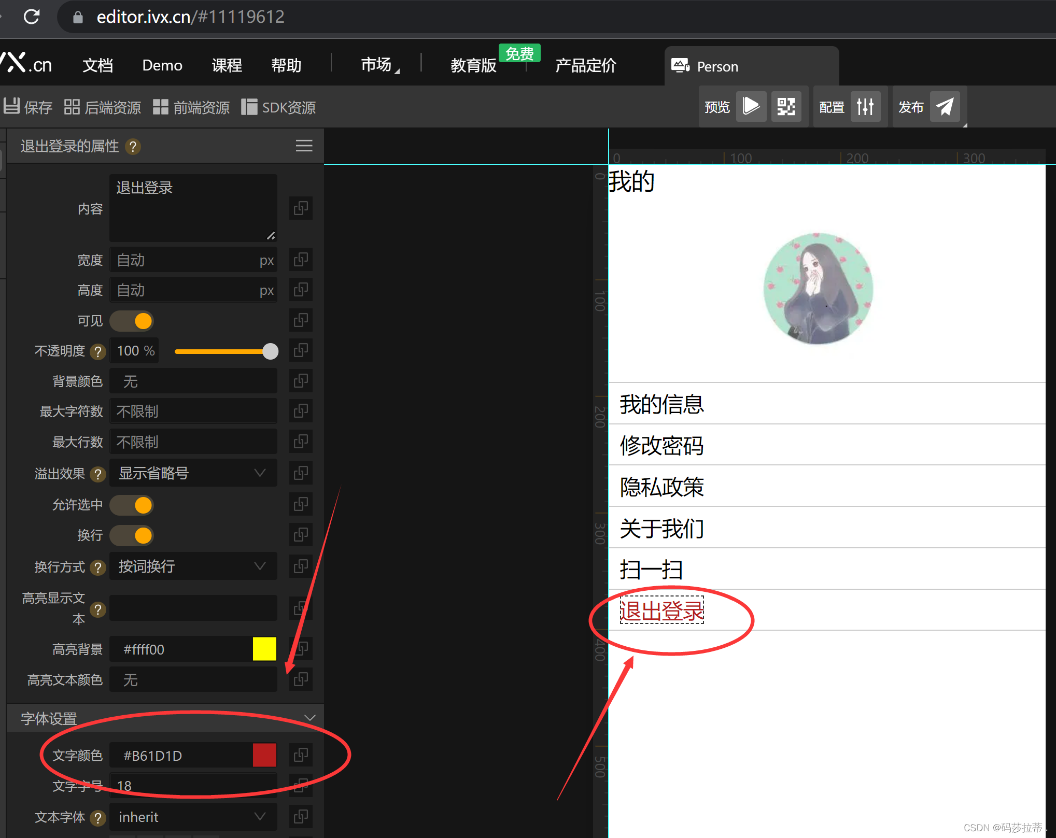Open the 溢出效果 dropdown 显示省略号
Screen dimensions: 1056x838
coord(193,473)
